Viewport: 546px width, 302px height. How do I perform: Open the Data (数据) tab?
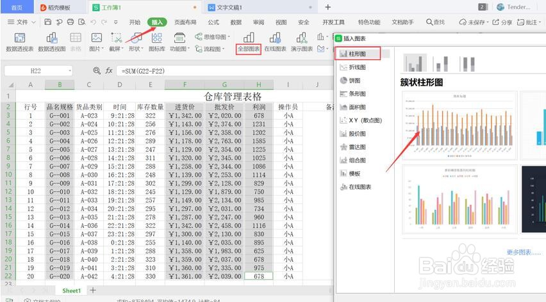[x=236, y=22]
